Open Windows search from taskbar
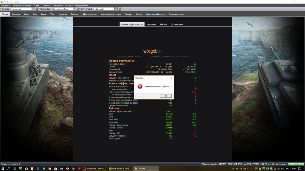This screenshot has width=305, height=171. tap(9, 168)
